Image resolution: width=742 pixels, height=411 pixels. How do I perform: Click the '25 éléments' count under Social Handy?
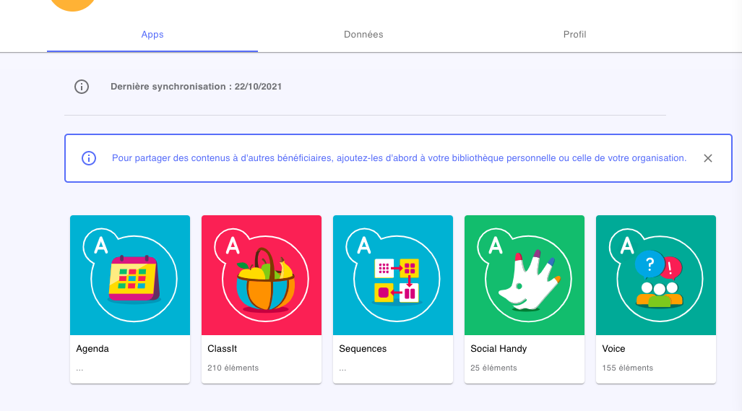pyautogui.click(x=493, y=368)
